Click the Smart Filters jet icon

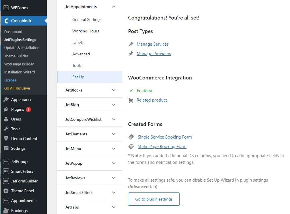pyautogui.click(x=6, y=171)
